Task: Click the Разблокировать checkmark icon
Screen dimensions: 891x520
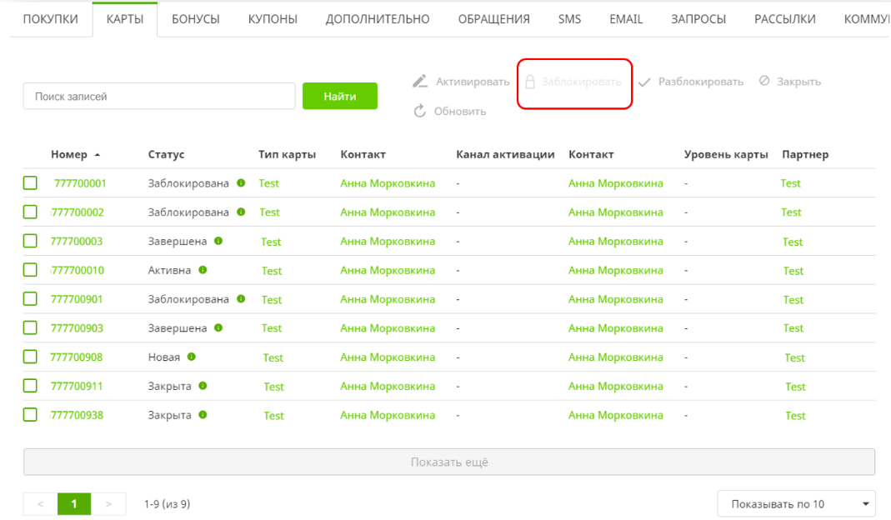Action: [644, 82]
